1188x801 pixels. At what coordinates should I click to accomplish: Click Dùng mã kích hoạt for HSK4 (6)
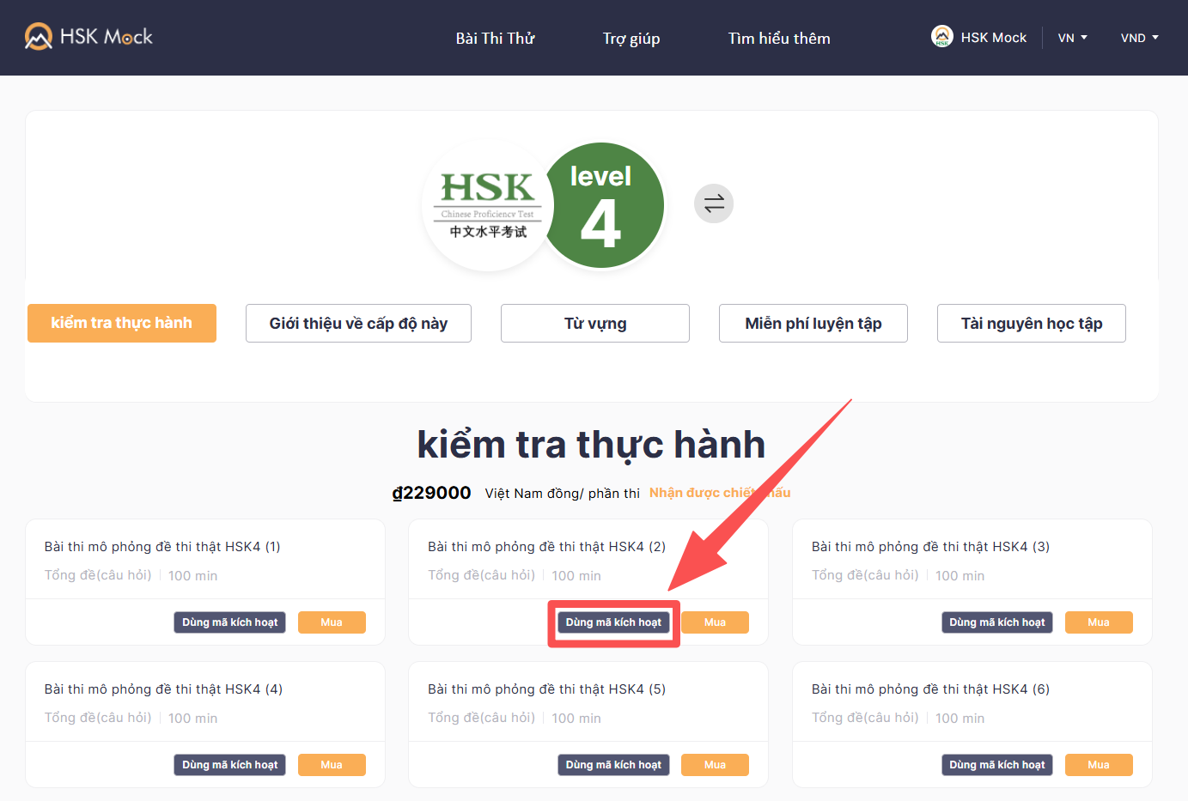click(996, 764)
